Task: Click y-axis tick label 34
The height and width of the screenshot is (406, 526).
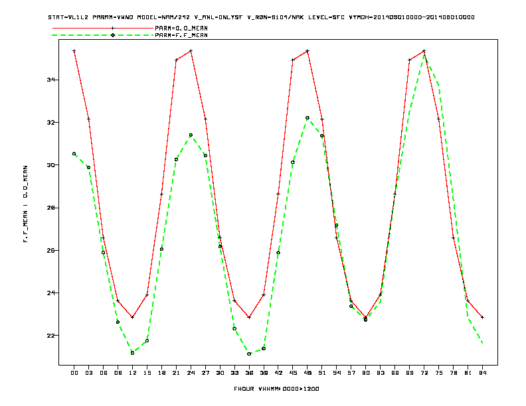Action: [50, 80]
